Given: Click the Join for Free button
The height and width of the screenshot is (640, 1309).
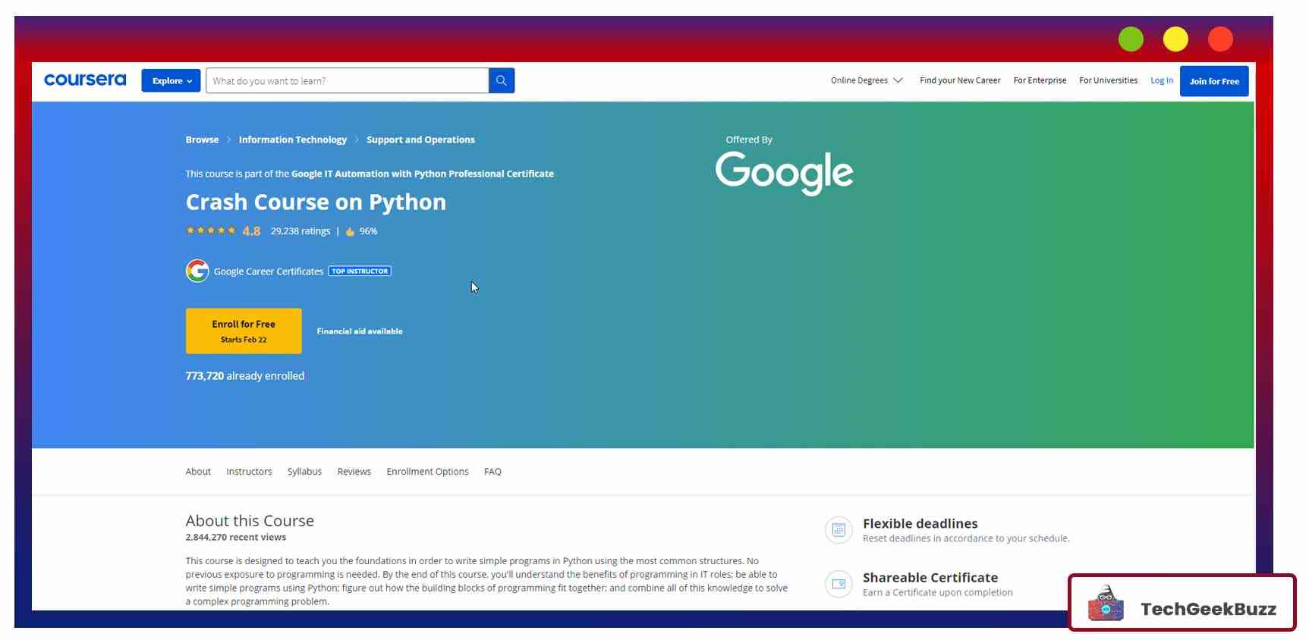Looking at the screenshot, I should pyautogui.click(x=1213, y=81).
